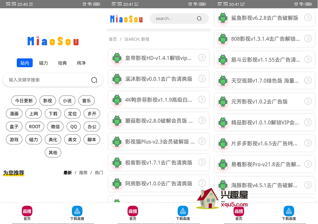This screenshot has width=318, height=224.
Task: Switch to the 纯净 search tab
Action: pos(81,63)
